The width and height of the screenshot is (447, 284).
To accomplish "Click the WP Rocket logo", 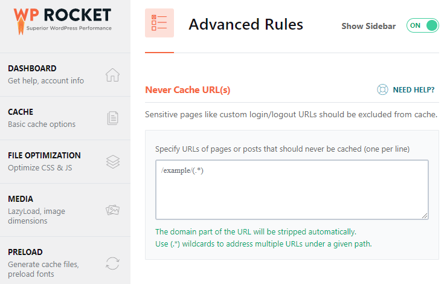I will (x=62, y=21).
